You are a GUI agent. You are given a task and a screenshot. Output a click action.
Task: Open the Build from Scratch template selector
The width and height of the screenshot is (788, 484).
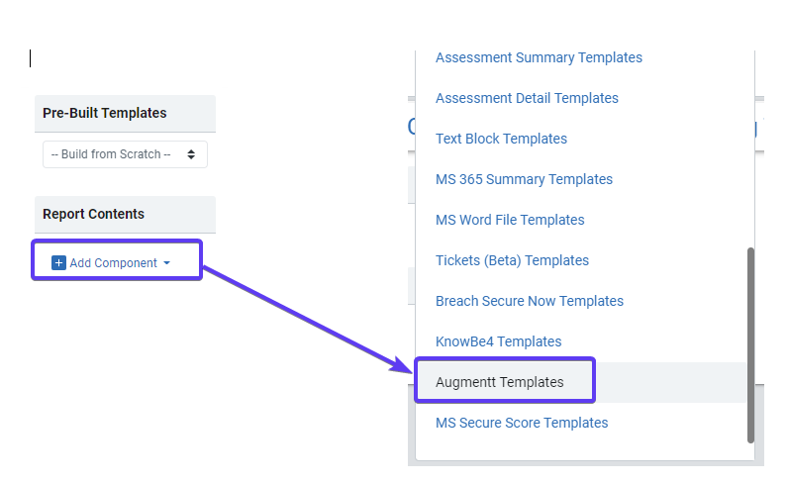pos(125,154)
